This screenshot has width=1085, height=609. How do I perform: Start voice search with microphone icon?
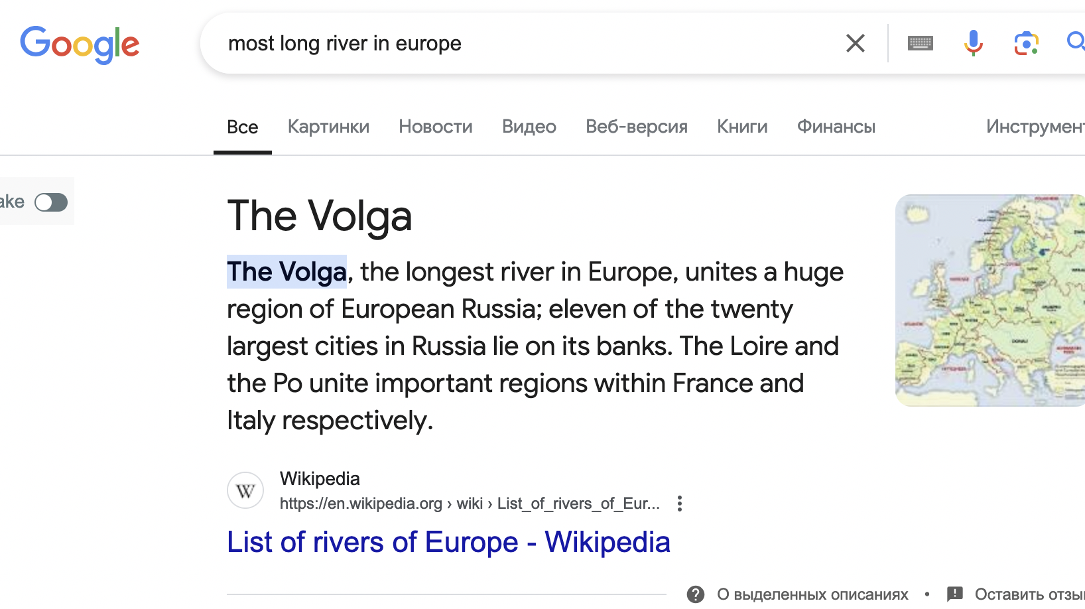973,44
